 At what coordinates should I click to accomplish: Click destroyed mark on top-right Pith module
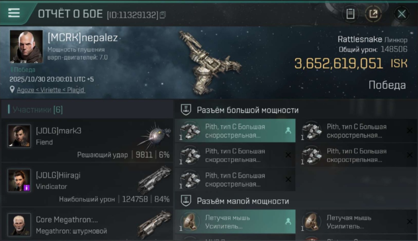[410, 130]
